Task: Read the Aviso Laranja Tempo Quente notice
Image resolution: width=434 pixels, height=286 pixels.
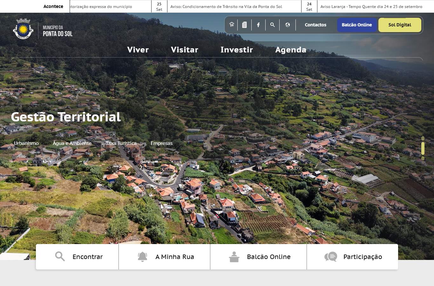Action: click(371, 6)
